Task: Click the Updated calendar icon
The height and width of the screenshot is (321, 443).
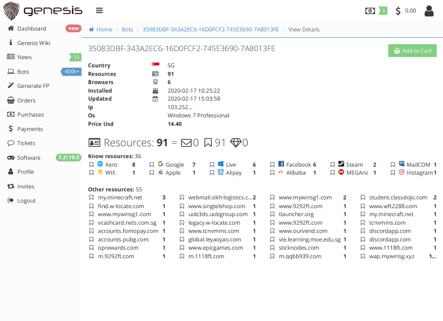Action: pos(155,98)
